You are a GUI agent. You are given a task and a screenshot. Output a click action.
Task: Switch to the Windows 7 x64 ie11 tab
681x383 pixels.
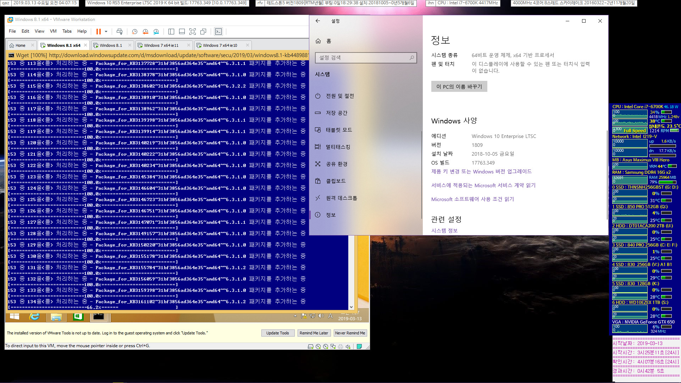click(161, 45)
